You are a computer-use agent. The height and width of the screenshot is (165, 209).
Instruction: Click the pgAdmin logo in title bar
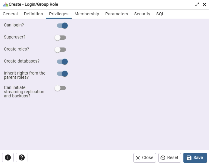click(x=5, y=5)
